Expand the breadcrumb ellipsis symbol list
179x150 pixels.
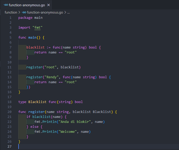point(68,13)
